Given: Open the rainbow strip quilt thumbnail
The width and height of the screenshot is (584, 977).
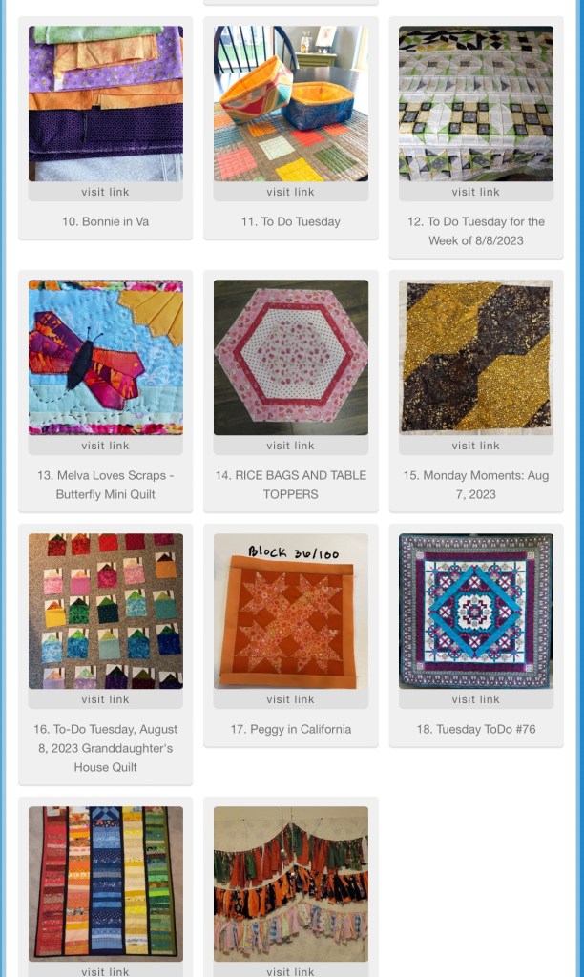Looking at the screenshot, I should pos(105,883).
